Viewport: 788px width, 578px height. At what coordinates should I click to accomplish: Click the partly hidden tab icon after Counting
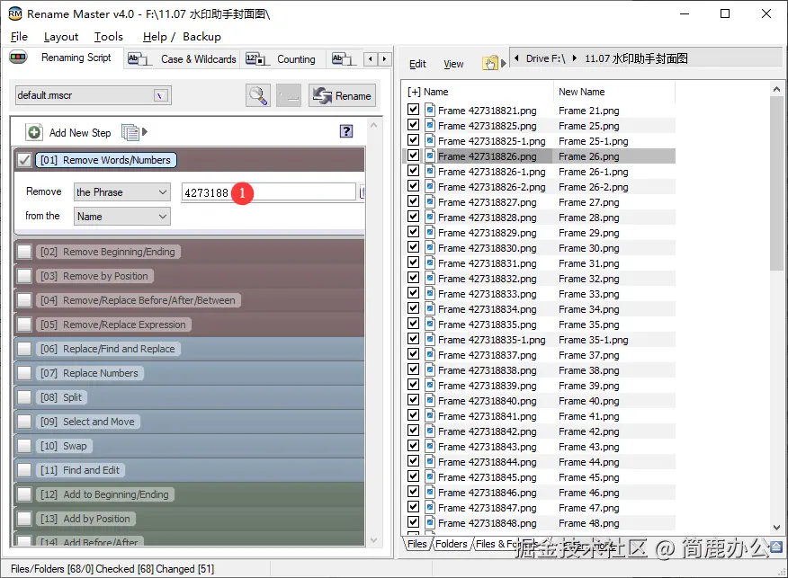pos(343,58)
